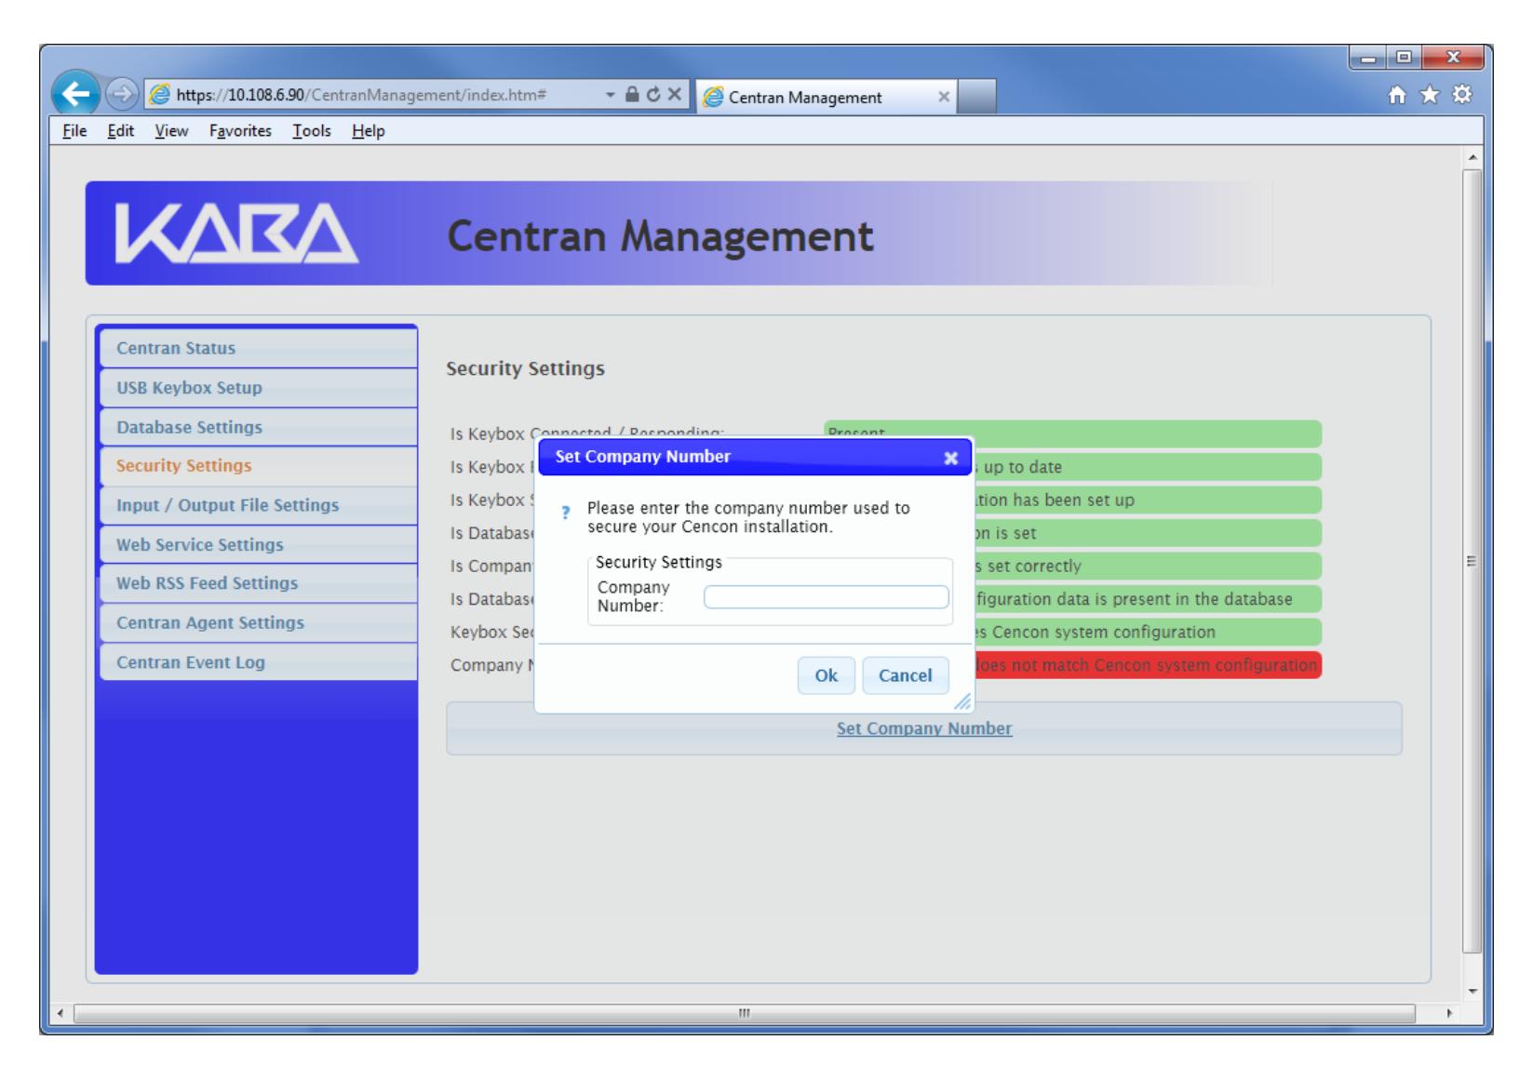Open the address bar dropdown arrow
Image resolution: width=1519 pixels, height=1067 pixels.
pyautogui.click(x=610, y=95)
